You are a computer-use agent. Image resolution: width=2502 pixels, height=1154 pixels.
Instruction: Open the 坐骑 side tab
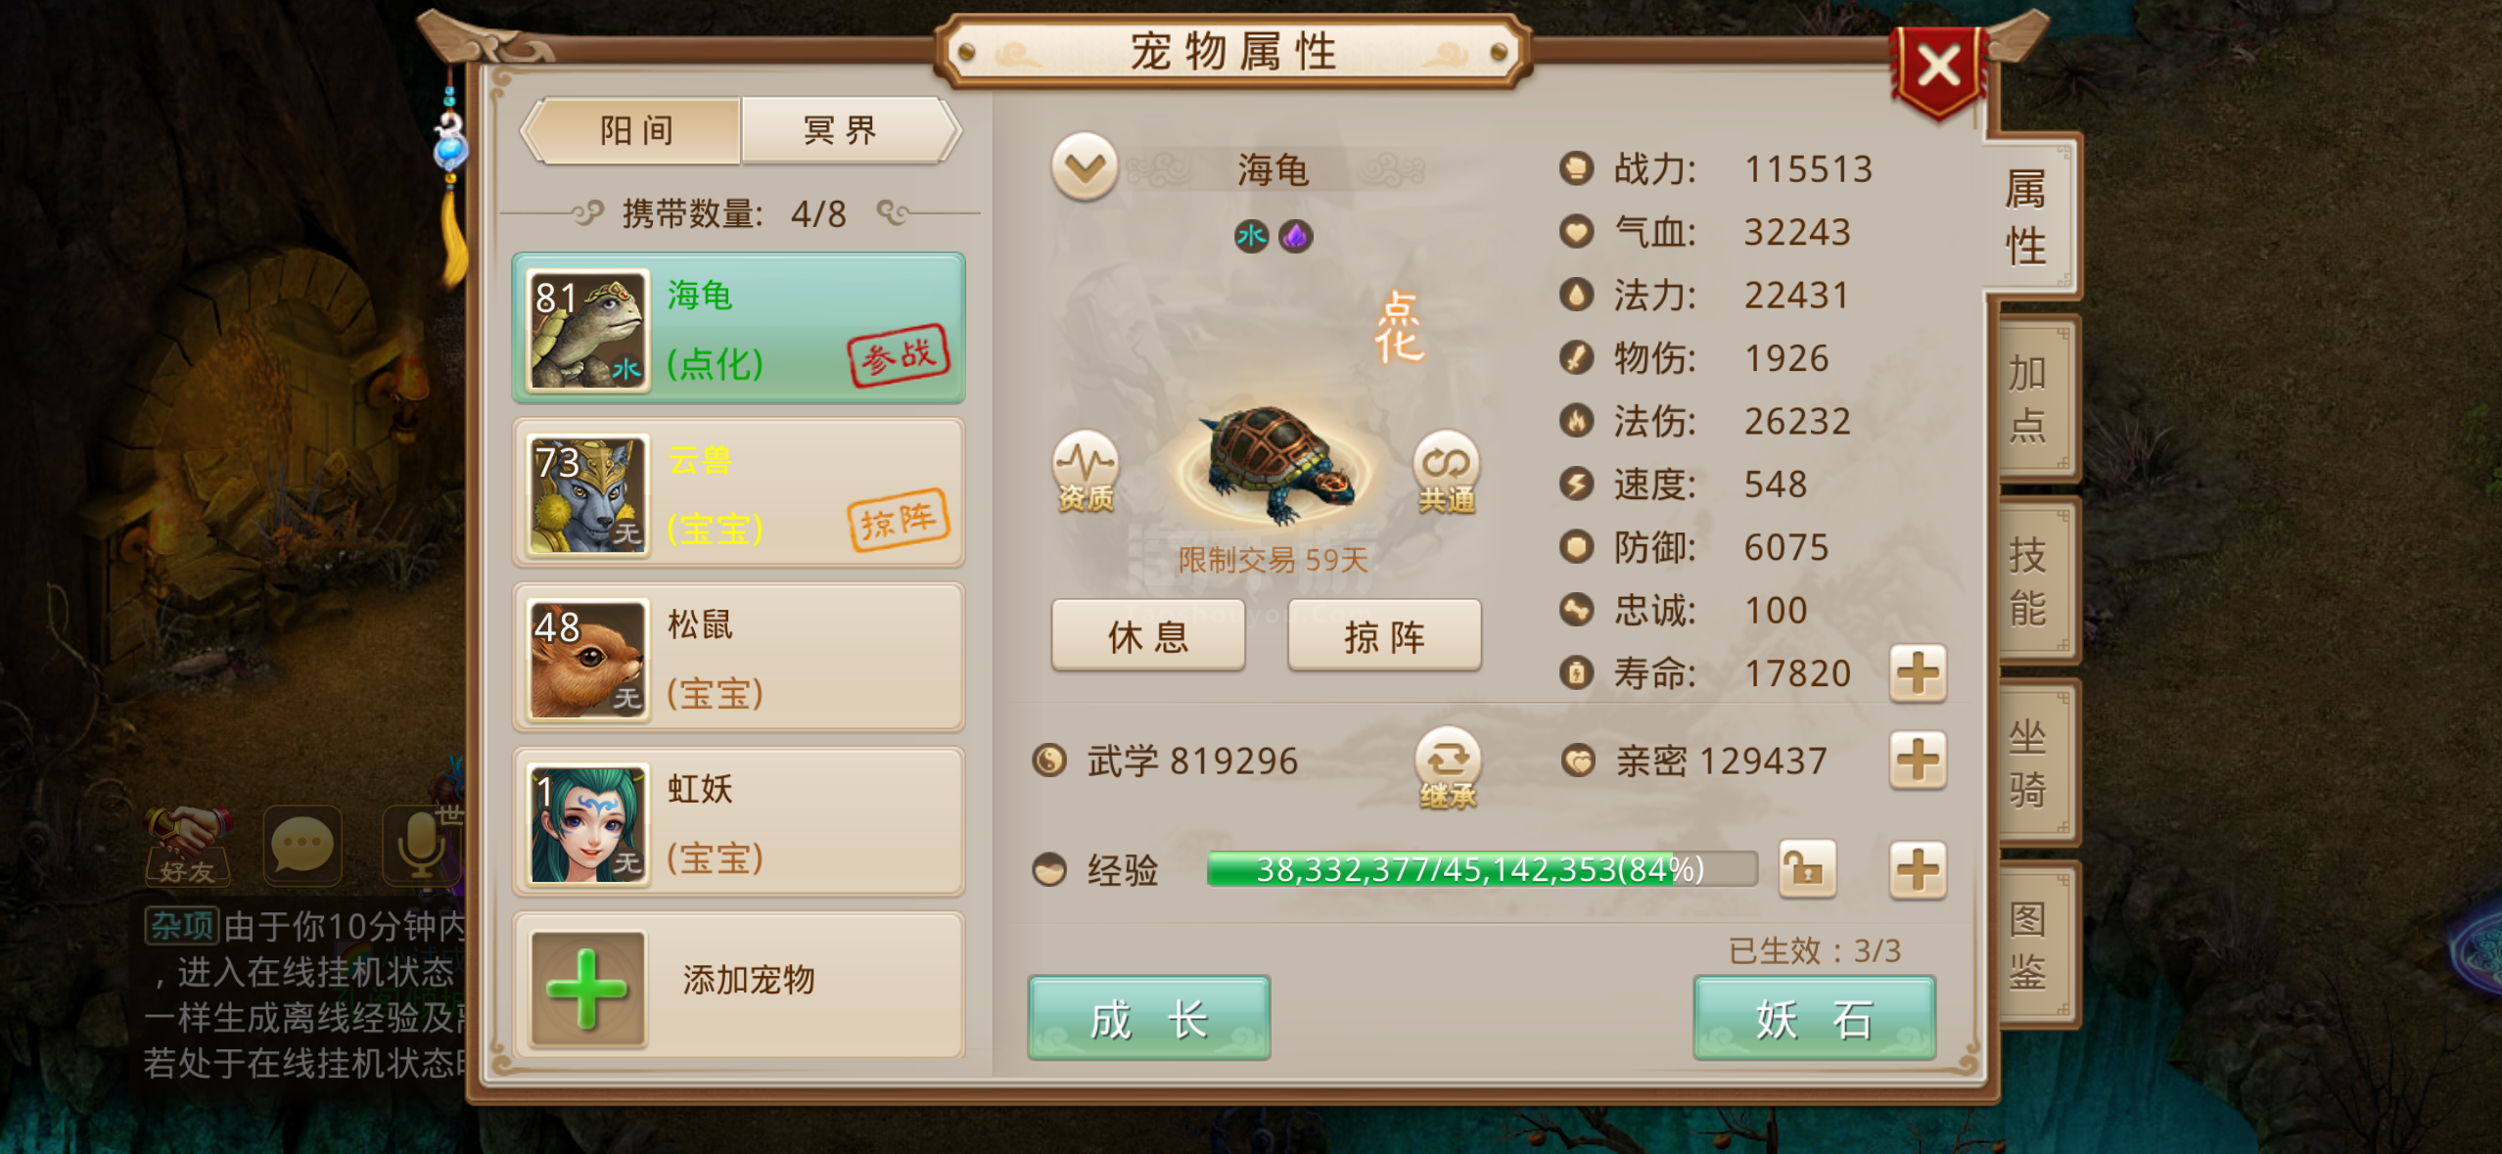tap(2030, 763)
